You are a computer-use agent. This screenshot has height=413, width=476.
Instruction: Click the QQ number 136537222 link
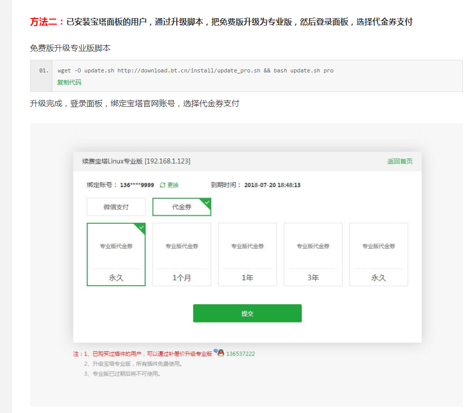click(240, 354)
